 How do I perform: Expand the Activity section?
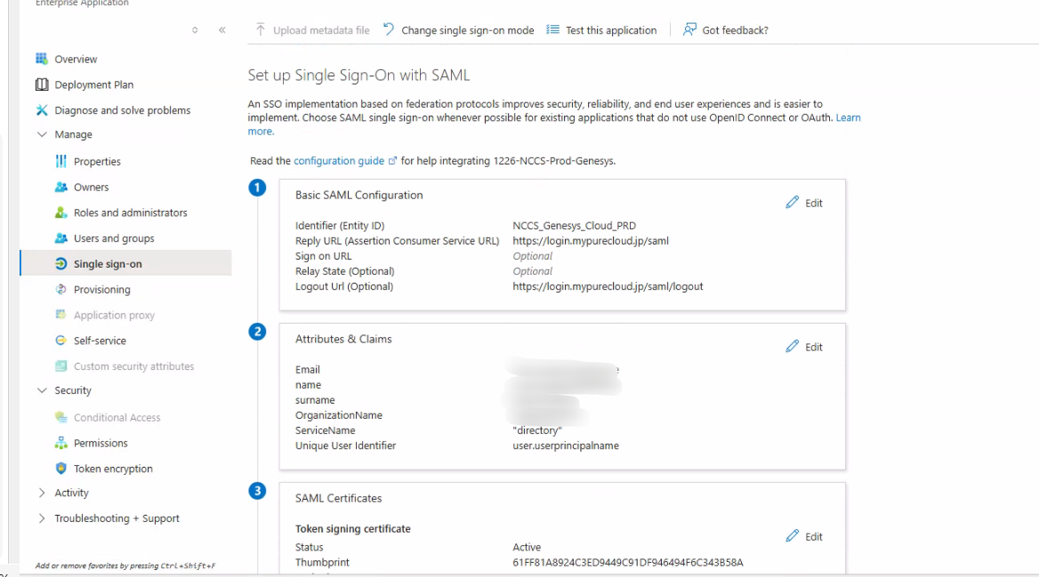point(42,493)
